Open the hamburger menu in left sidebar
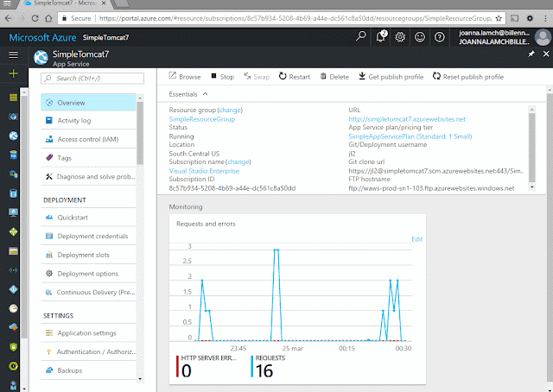 click(x=14, y=54)
